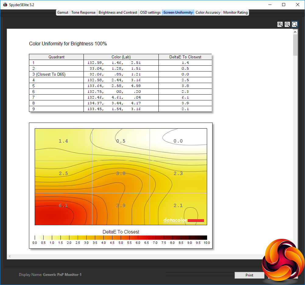Maximize the Spyder5Elite window
The height and width of the screenshot is (285, 305).
pyautogui.click(x=284, y=5)
